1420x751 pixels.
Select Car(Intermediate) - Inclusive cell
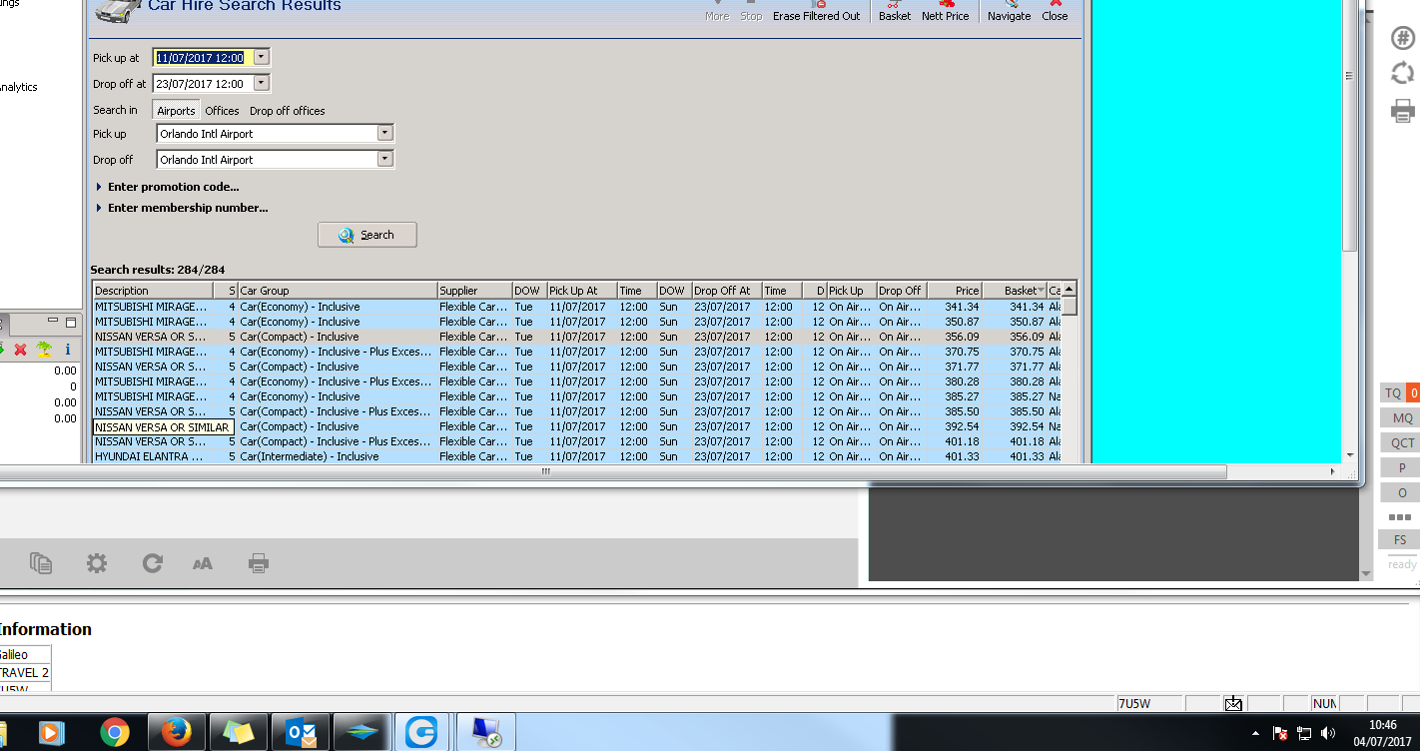click(338, 456)
